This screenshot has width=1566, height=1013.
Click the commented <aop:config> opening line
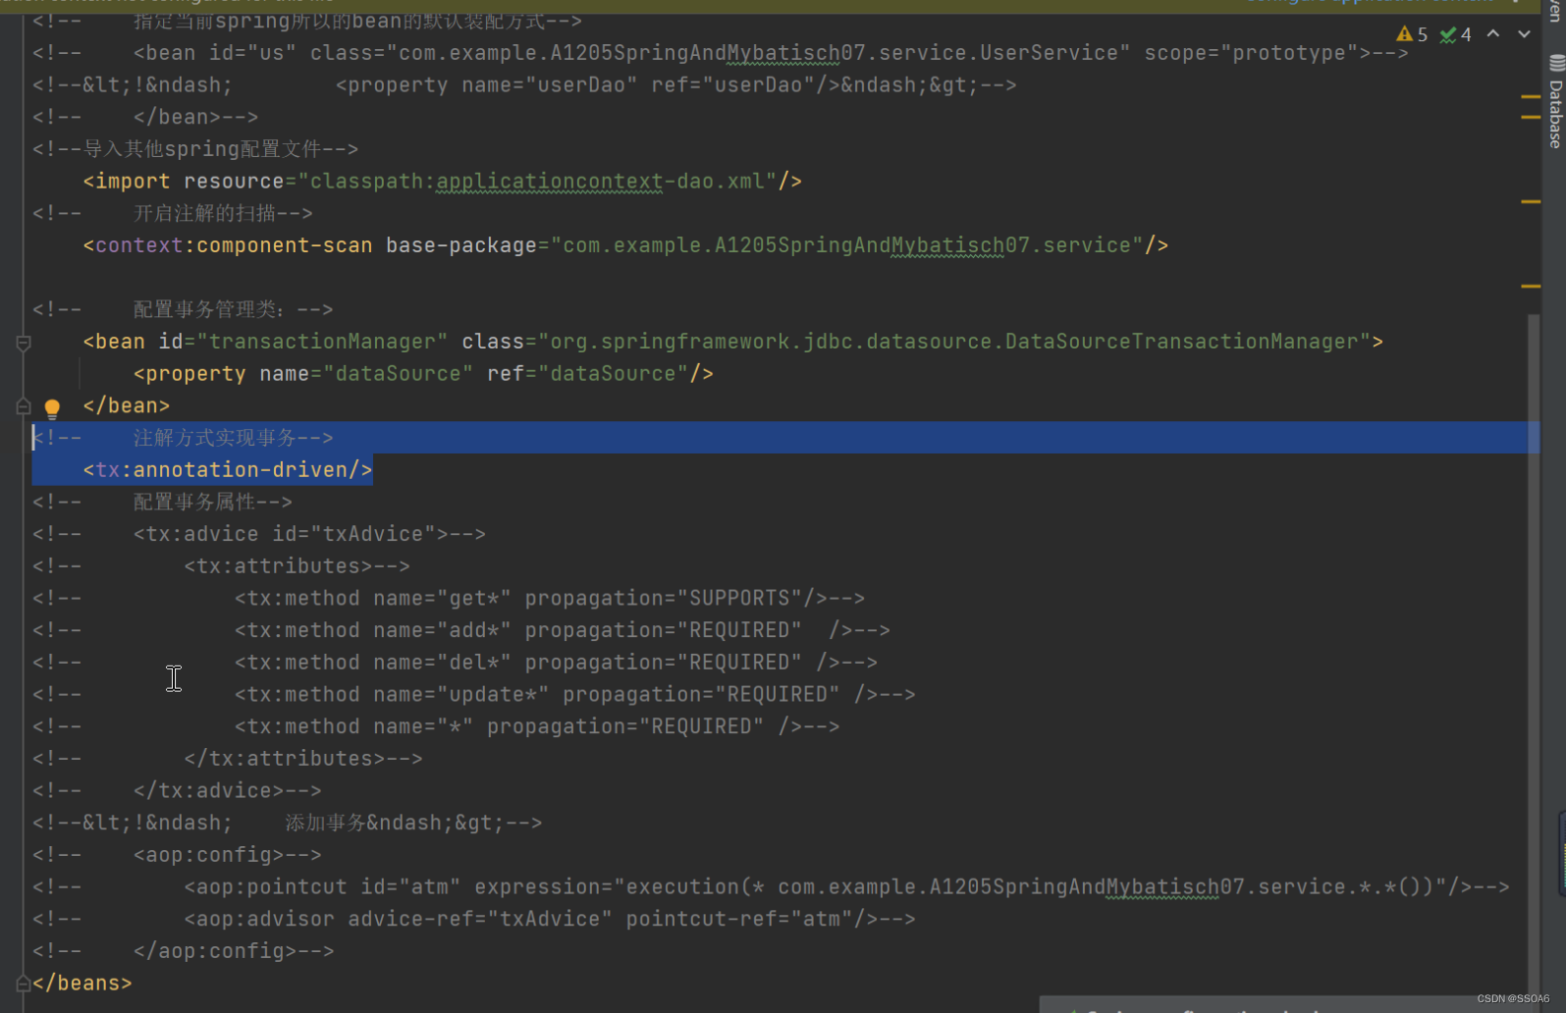point(177,855)
